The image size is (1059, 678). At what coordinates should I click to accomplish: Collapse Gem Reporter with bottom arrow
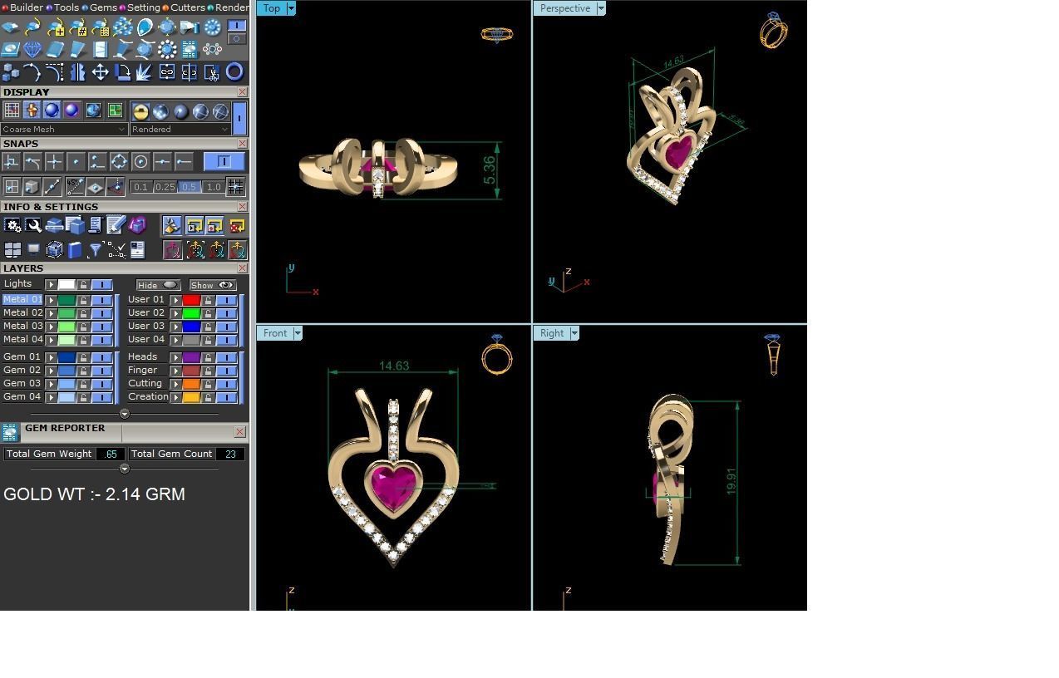click(x=125, y=469)
